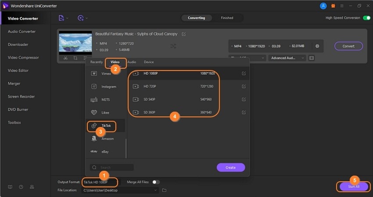Edit the SD 360P preset icon
The image size is (373, 197).
pos(244,112)
